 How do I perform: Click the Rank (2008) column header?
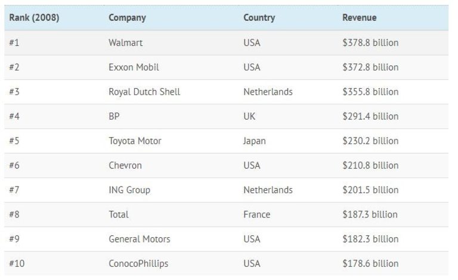[x=34, y=18]
